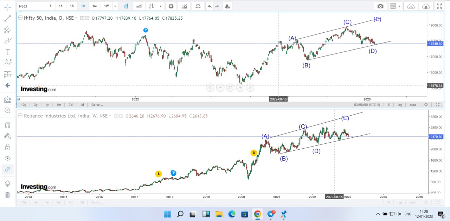Viewport: 450px width, 221px height.
Task: Select the 1D interval
Action: 83,6
